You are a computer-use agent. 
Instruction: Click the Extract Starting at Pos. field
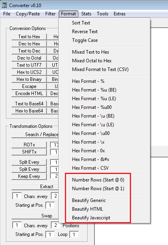pos(50,205)
